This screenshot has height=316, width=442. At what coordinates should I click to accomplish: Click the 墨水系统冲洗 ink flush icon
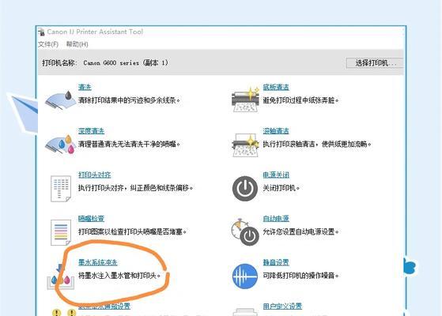[61, 276]
